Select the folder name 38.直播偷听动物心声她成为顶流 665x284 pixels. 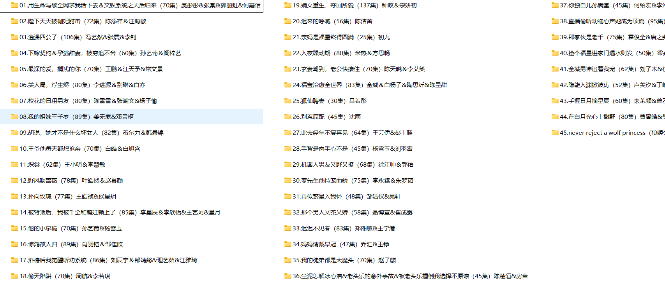602,21
